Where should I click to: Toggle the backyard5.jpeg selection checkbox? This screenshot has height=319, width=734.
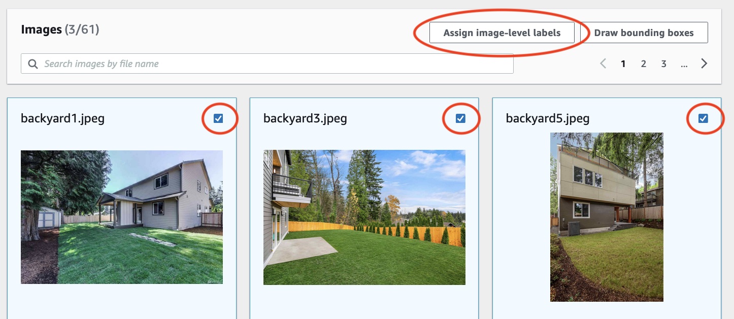[x=703, y=118]
